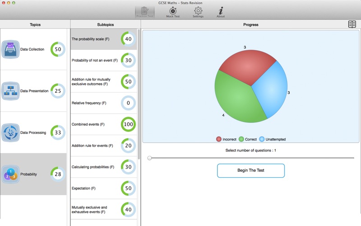
Task: Select Data Processing topic label
Action: point(33,132)
